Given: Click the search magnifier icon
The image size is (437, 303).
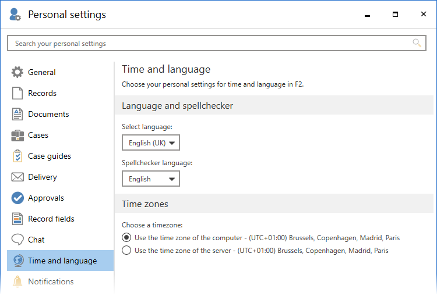Looking at the screenshot, I should tap(417, 43).
